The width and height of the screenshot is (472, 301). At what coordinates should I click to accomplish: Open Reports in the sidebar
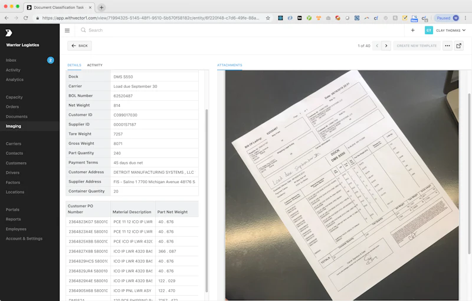13,219
